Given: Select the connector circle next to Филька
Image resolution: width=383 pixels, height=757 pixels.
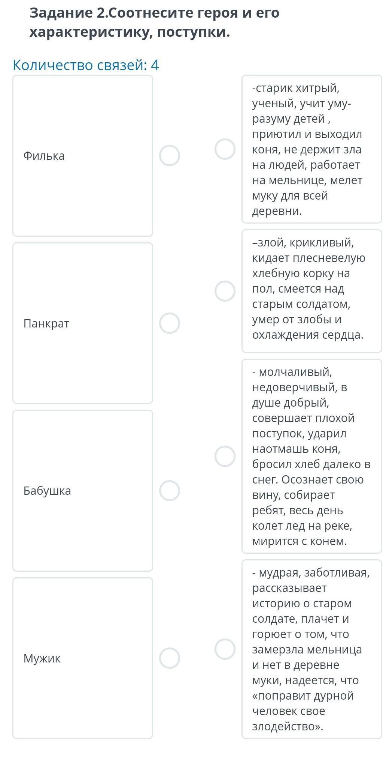Looking at the screenshot, I should pos(169,156).
